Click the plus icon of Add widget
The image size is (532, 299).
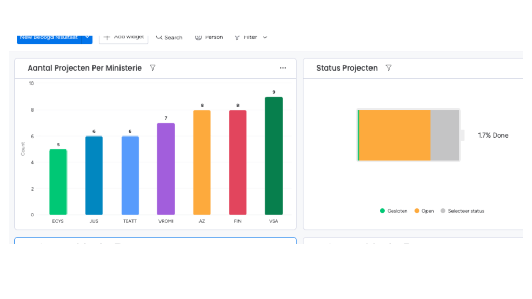click(107, 37)
